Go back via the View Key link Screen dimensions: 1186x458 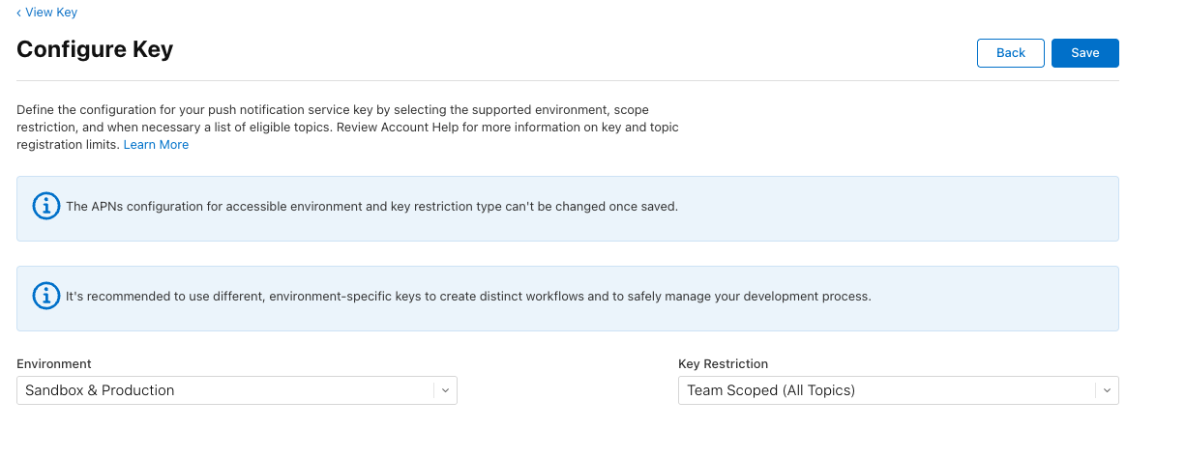point(51,13)
